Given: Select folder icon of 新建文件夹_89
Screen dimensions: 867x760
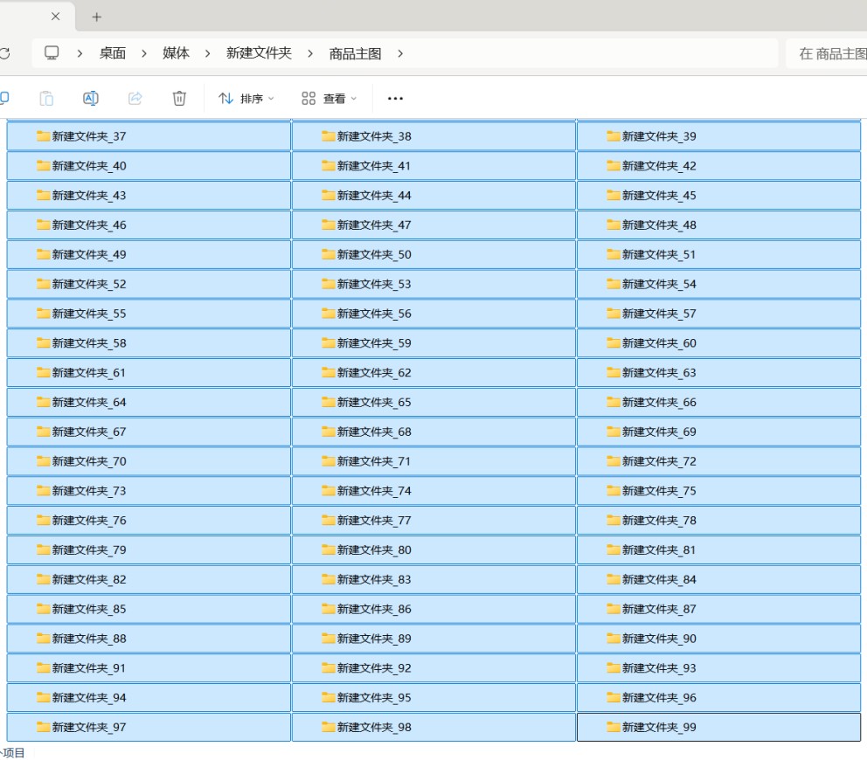Looking at the screenshot, I should coord(329,639).
